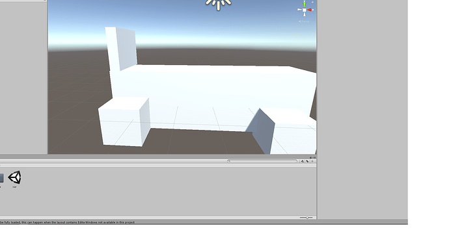Click the left white cone of scene gizmo
The width and height of the screenshot is (449, 252).
pyautogui.click(x=299, y=10)
